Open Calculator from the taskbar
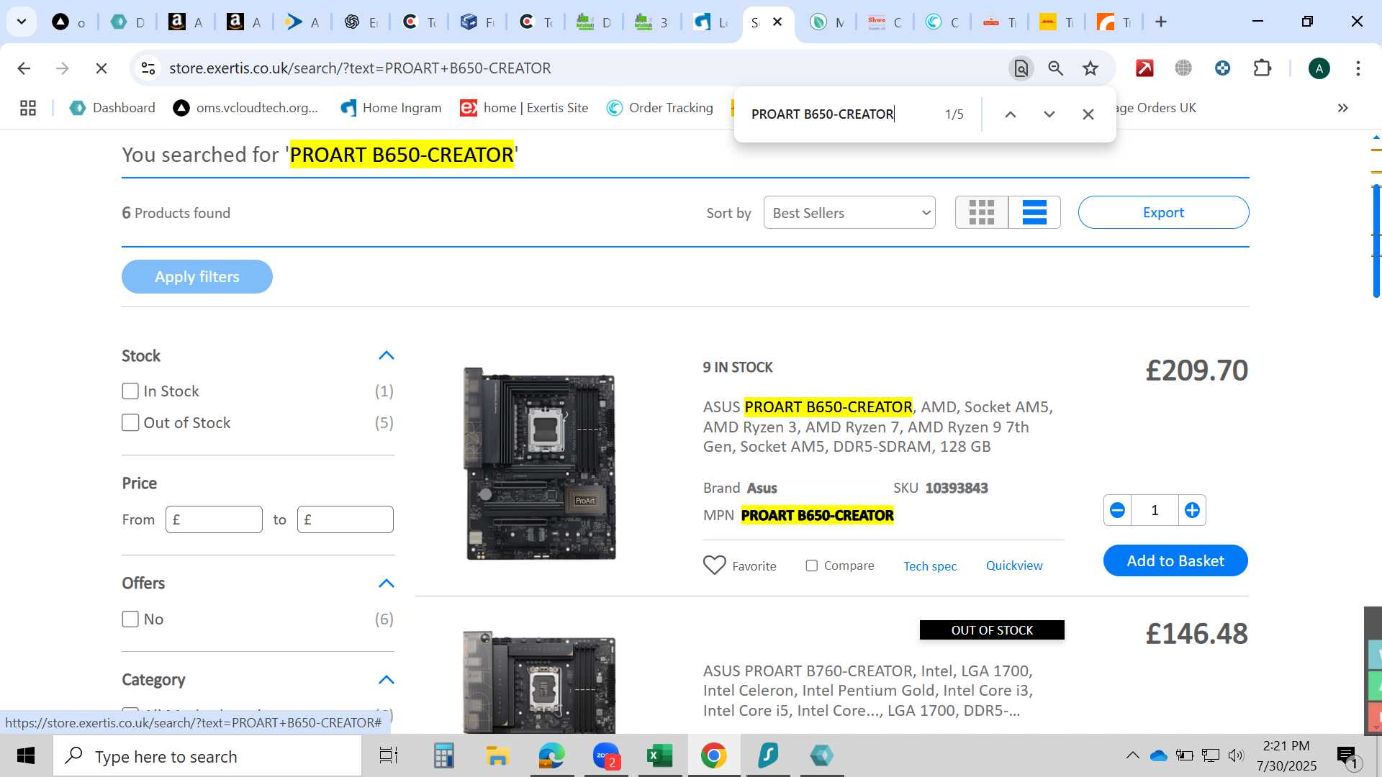The height and width of the screenshot is (777, 1382). (x=443, y=756)
